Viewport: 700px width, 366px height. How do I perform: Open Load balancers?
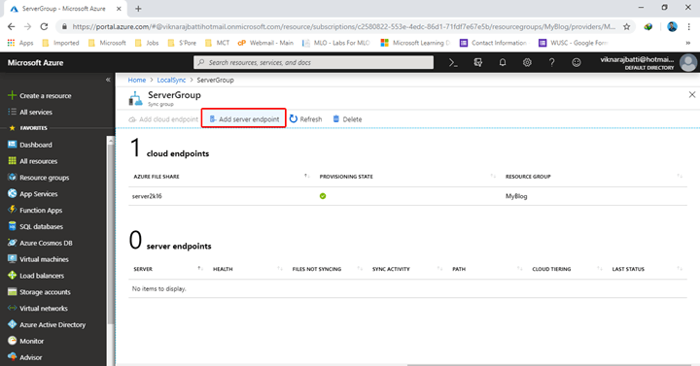pyautogui.click(x=36, y=276)
